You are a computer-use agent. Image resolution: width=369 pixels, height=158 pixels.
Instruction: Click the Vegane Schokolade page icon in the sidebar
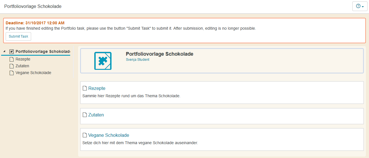pyautogui.click(x=12, y=73)
